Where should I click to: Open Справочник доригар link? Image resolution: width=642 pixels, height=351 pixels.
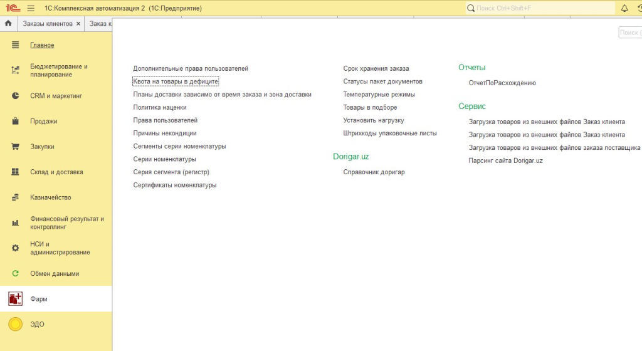tap(374, 172)
